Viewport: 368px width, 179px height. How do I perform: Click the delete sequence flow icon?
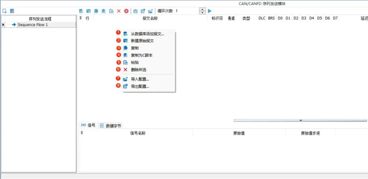tap(12, 11)
